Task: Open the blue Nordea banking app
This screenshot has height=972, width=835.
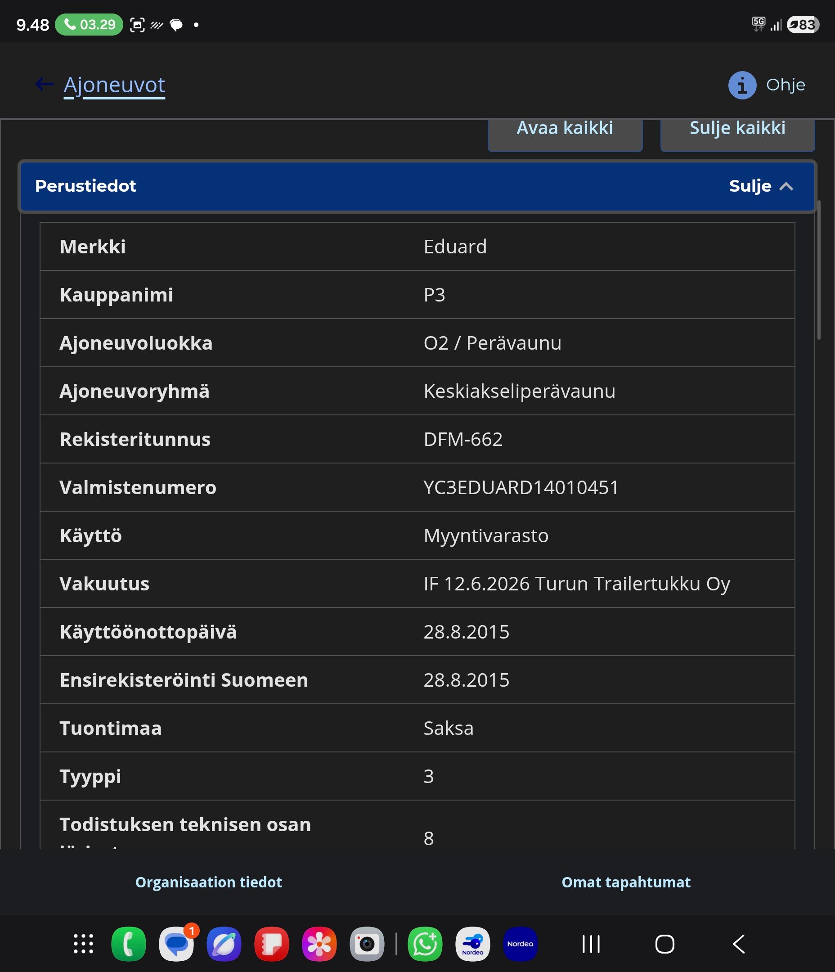Action: click(x=520, y=944)
